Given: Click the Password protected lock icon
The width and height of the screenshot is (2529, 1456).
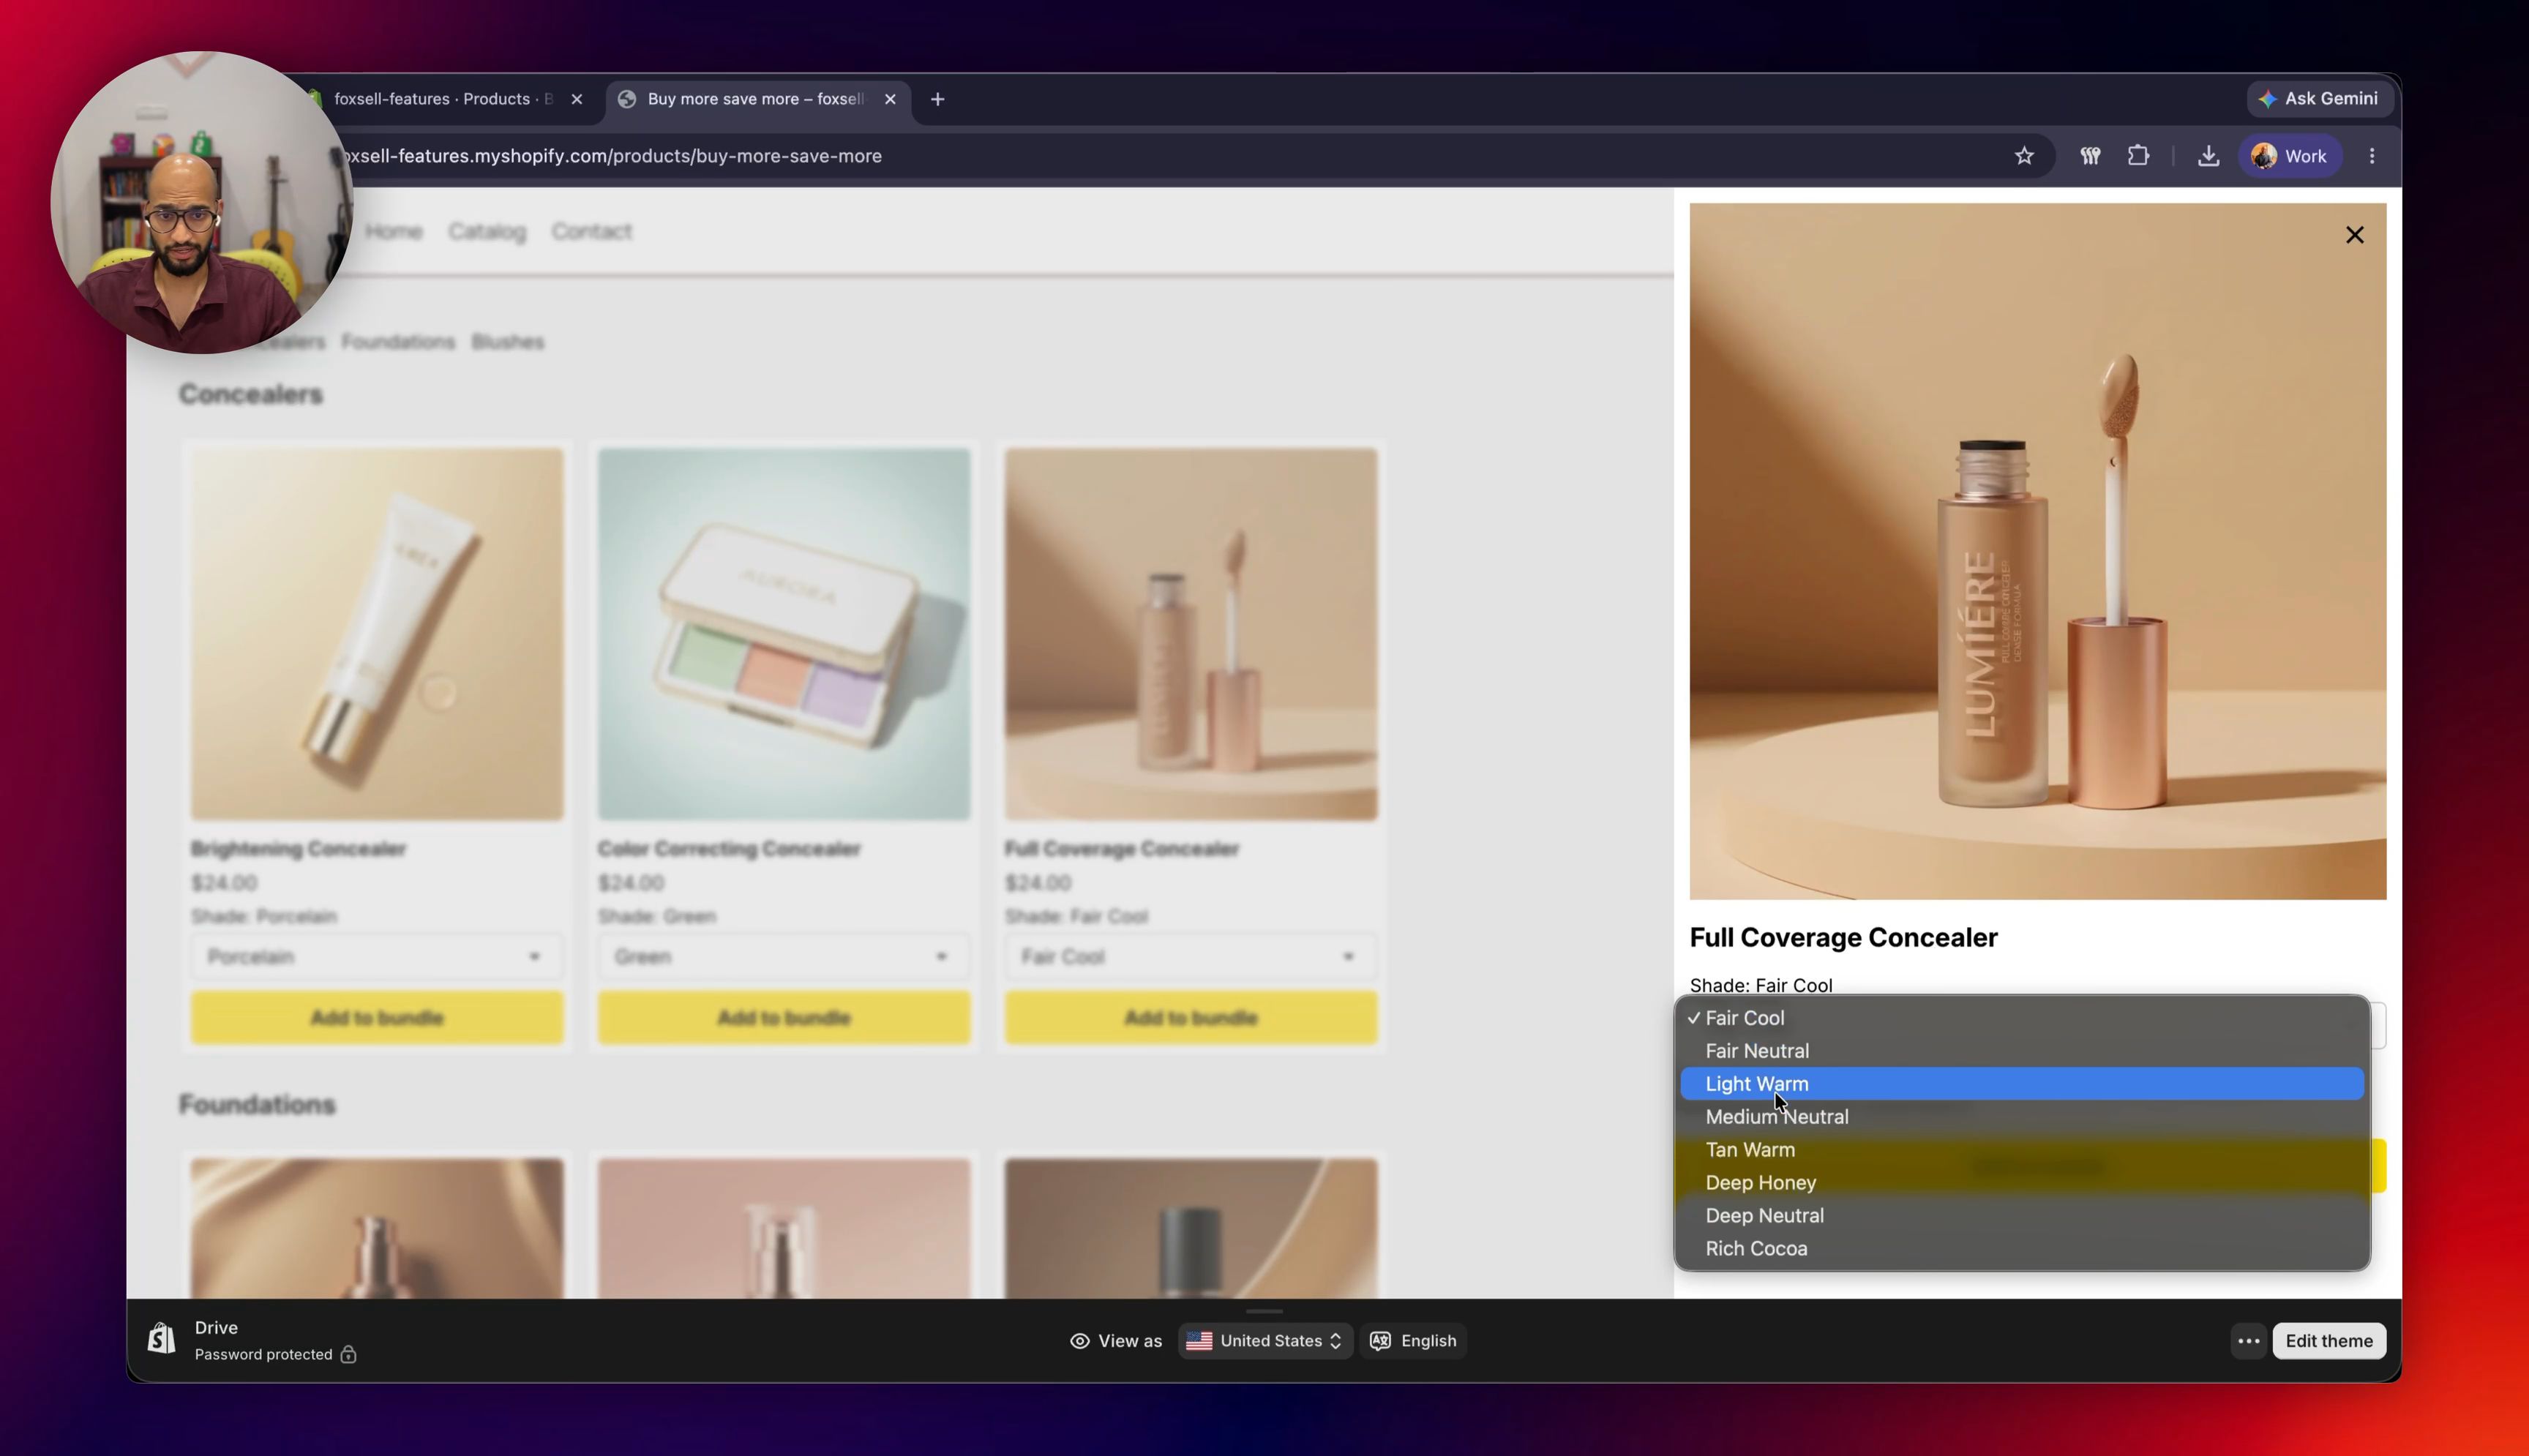Looking at the screenshot, I should (x=348, y=1354).
